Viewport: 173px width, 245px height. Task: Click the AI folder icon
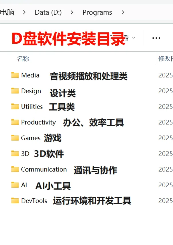coord(15,185)
